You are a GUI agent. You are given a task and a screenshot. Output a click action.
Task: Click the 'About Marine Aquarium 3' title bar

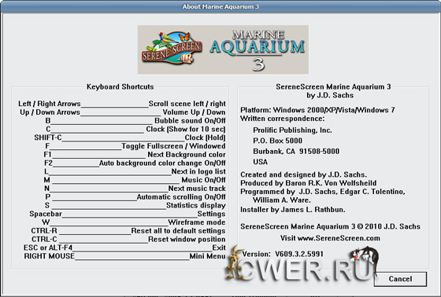pyautogui.click(x=220, y=6)
